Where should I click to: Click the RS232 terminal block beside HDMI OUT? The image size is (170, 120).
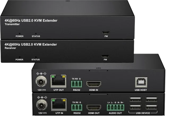click(77, 108)
